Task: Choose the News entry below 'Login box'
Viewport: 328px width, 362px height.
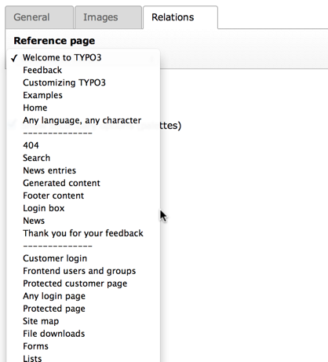Action: point(83,221)
